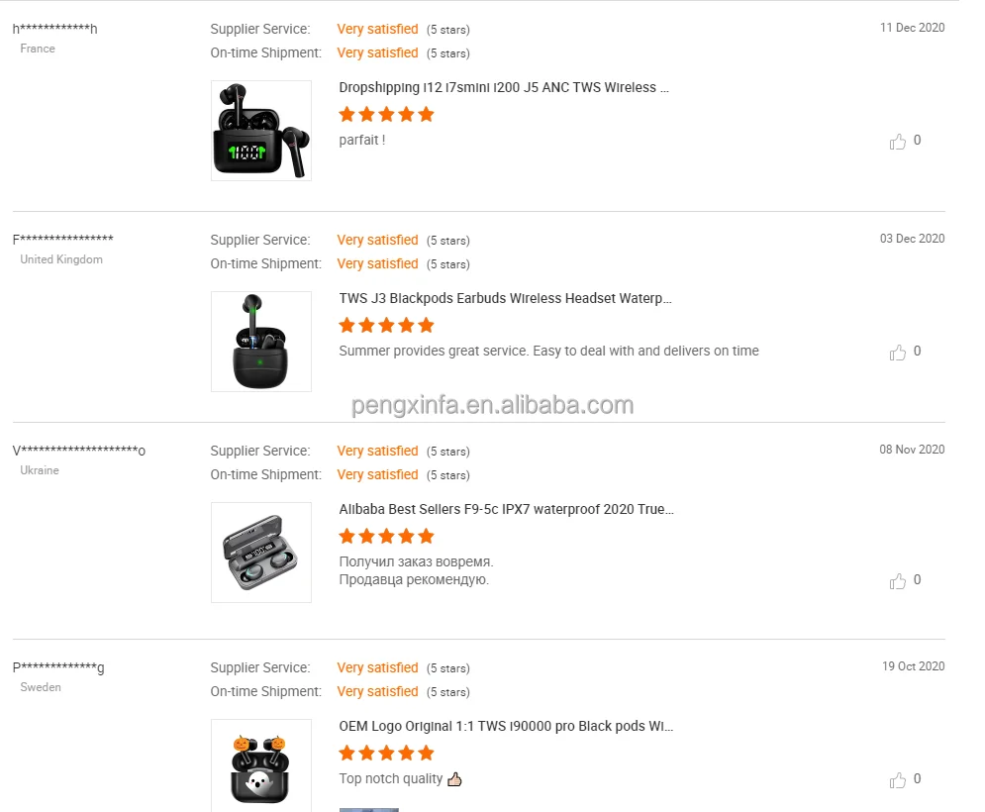Click the like count beside the Sweden review
985x812 pixels.
pyautogui.click(x=917, y=778)
